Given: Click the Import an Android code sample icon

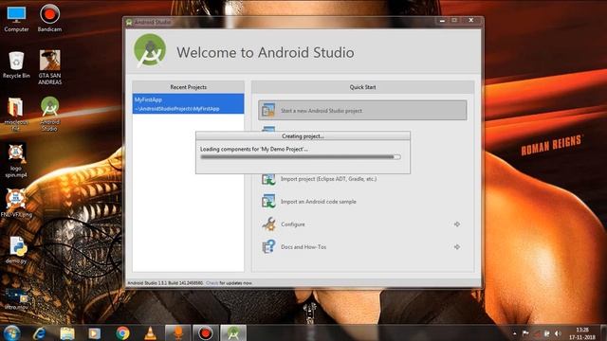Looking at the screenshot, I should 268,202.
